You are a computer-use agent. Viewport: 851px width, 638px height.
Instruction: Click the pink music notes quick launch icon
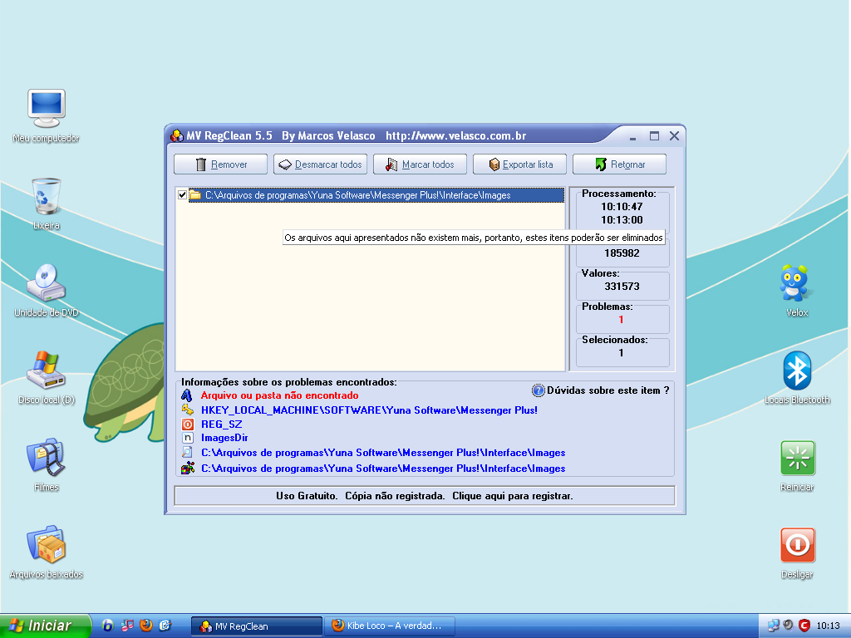127,626
